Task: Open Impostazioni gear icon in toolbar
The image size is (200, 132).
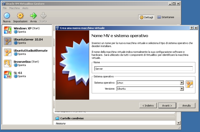Action: tap(20, 16)
